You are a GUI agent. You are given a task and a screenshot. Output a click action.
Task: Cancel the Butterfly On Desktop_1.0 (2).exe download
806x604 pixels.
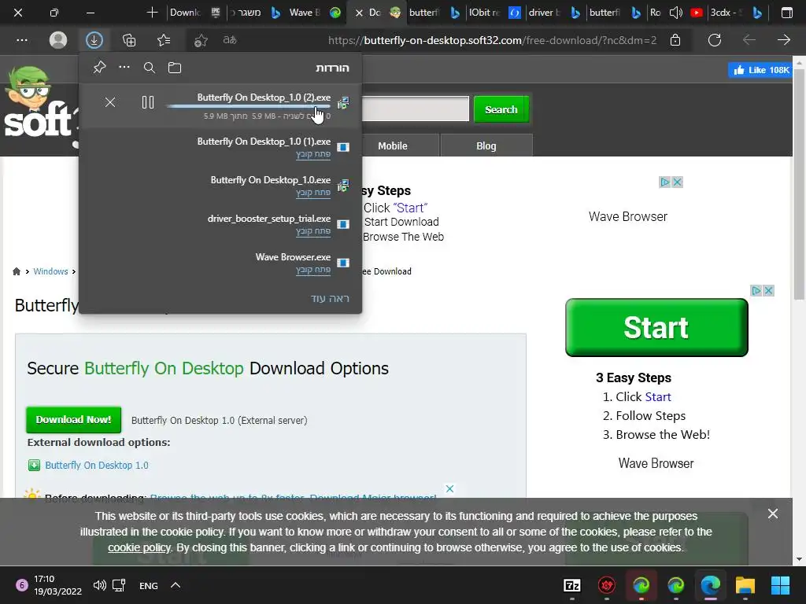point(110,102)
